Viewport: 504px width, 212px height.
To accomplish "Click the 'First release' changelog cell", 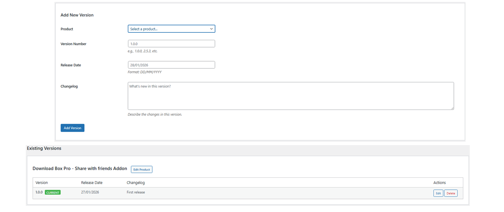I will click(x=136, y=192).
